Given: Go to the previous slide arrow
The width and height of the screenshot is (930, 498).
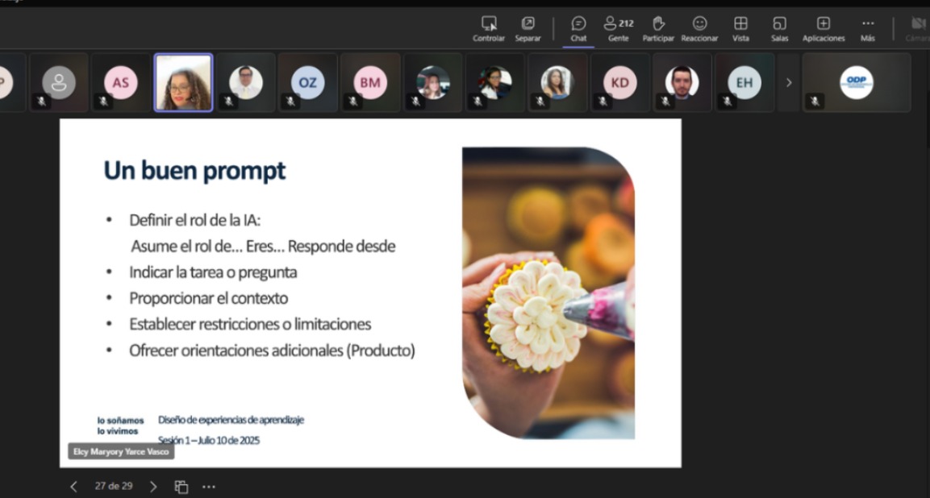Looking at the screenshot, I should (x=73, y=487).
